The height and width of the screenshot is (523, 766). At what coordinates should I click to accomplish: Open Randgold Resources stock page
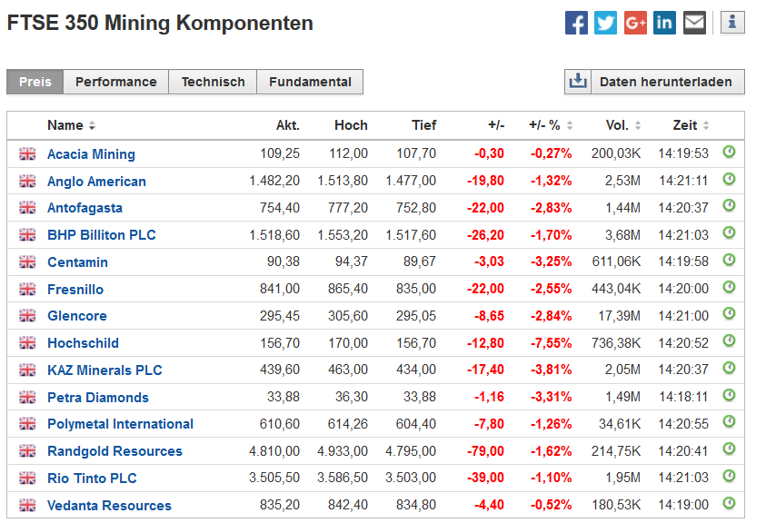(x=114, y=451)
